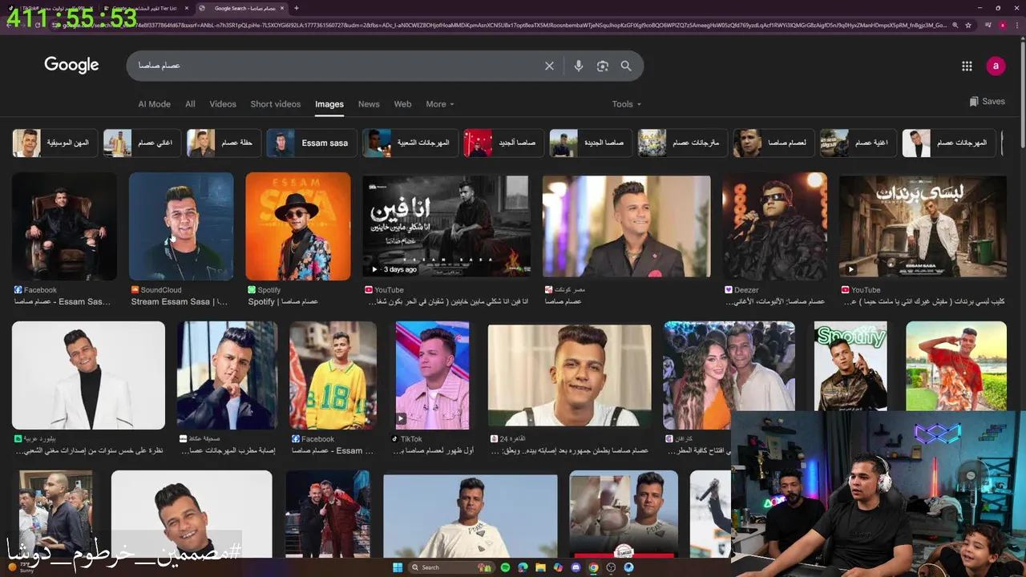Viewport: 1026px width, 577px height.
Task: Select the مازجانات عصام filter chip
Action: [x=683, y=143]
